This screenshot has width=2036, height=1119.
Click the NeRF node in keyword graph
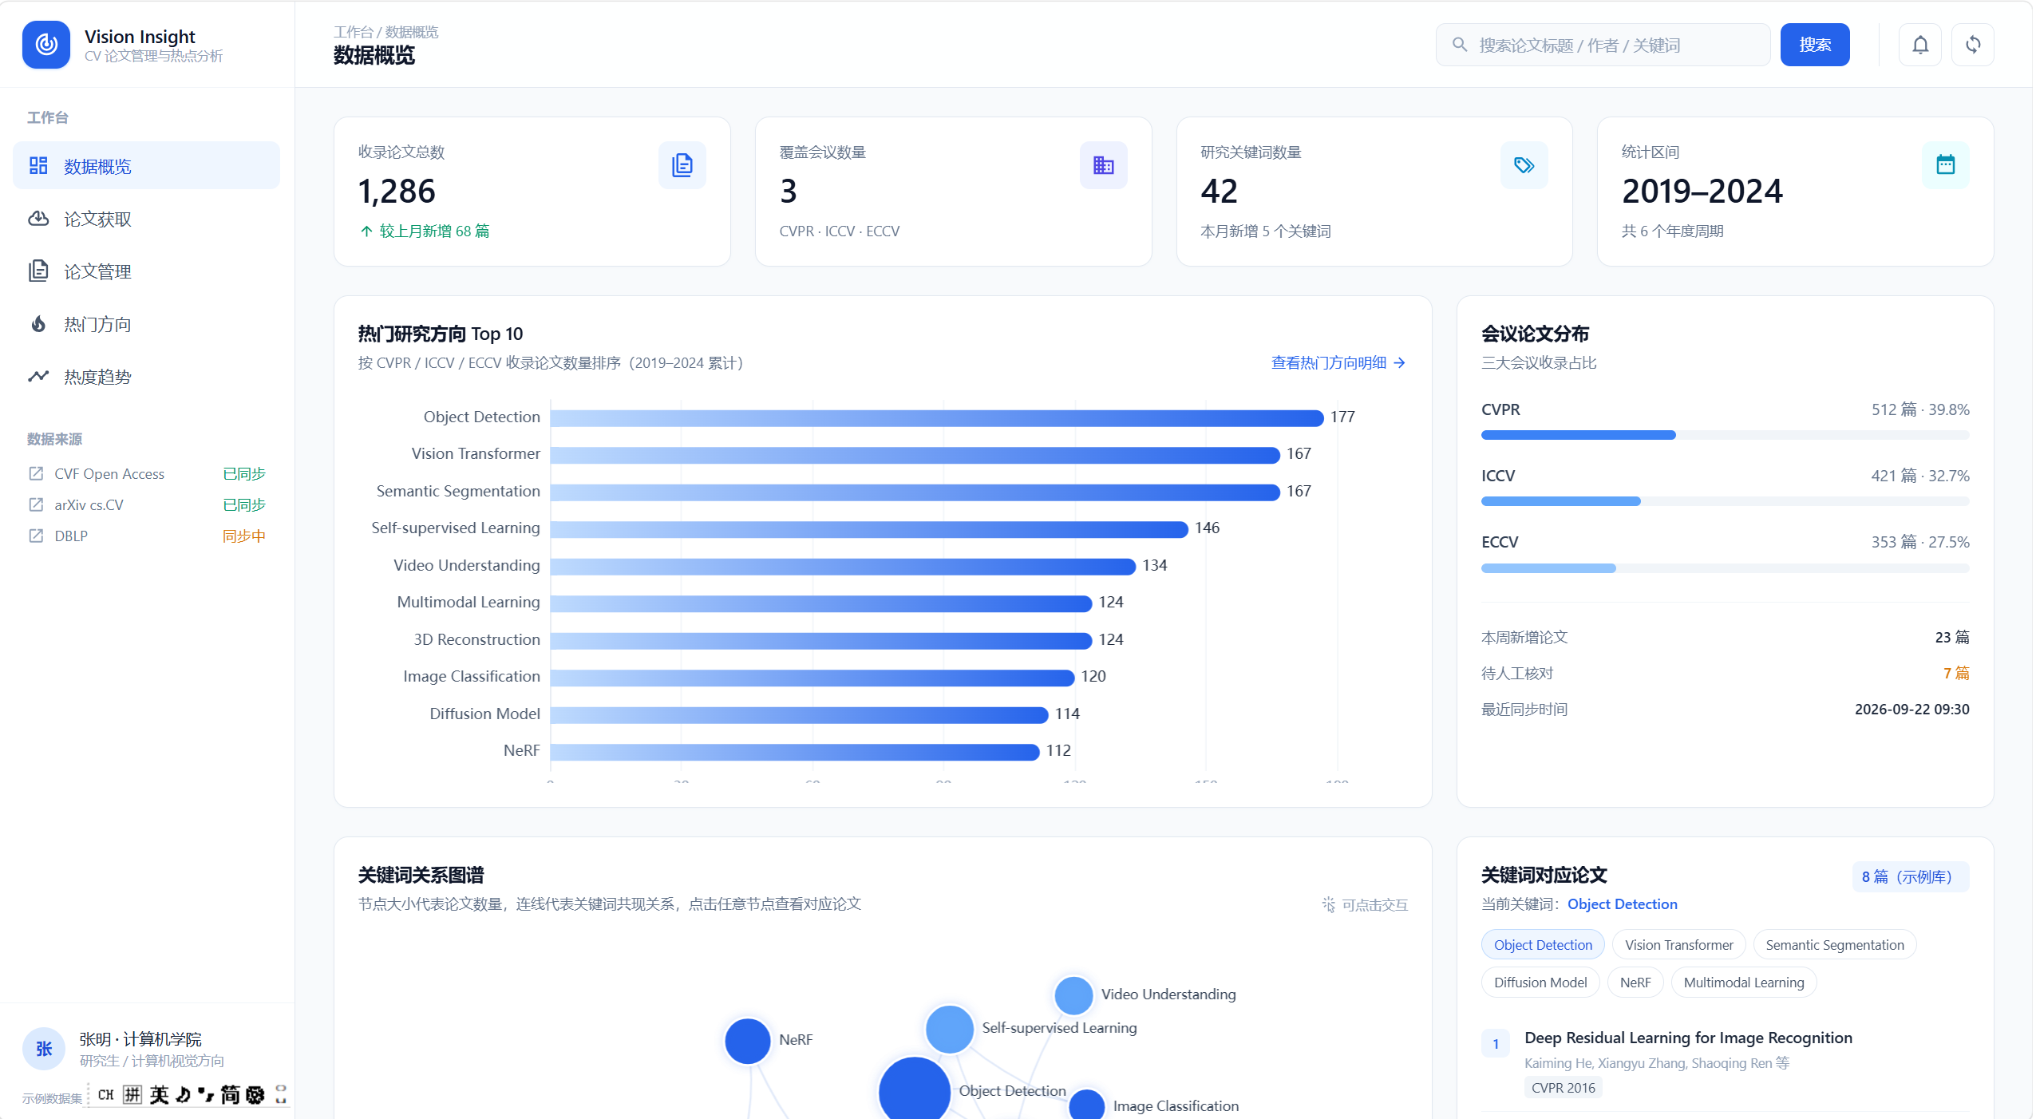(x=747, y=1040)
